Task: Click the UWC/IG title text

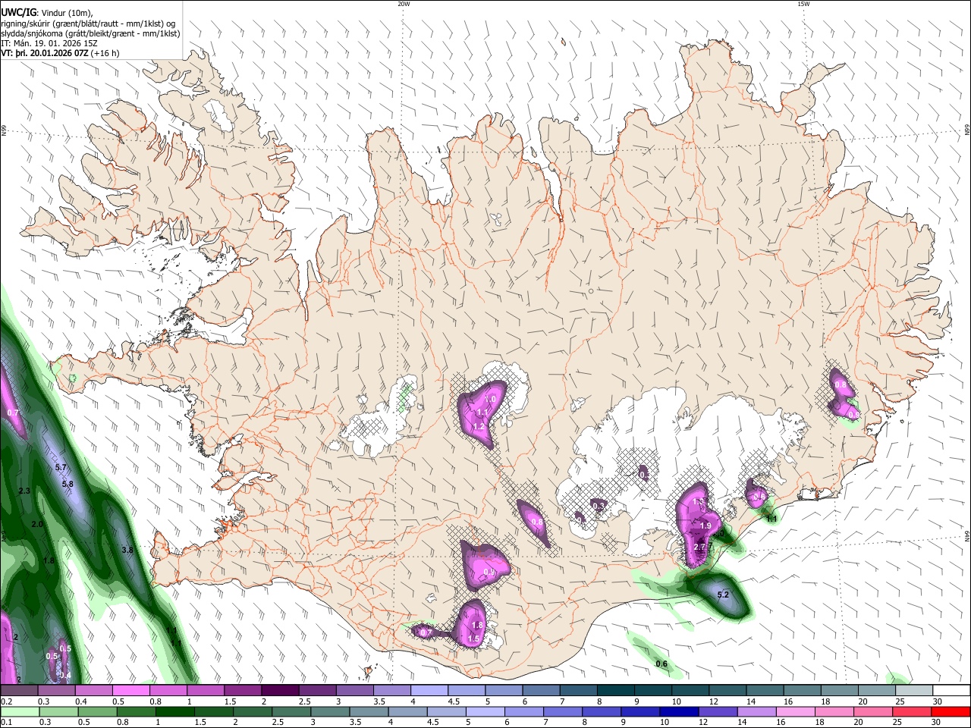Action: pos(17,12)
